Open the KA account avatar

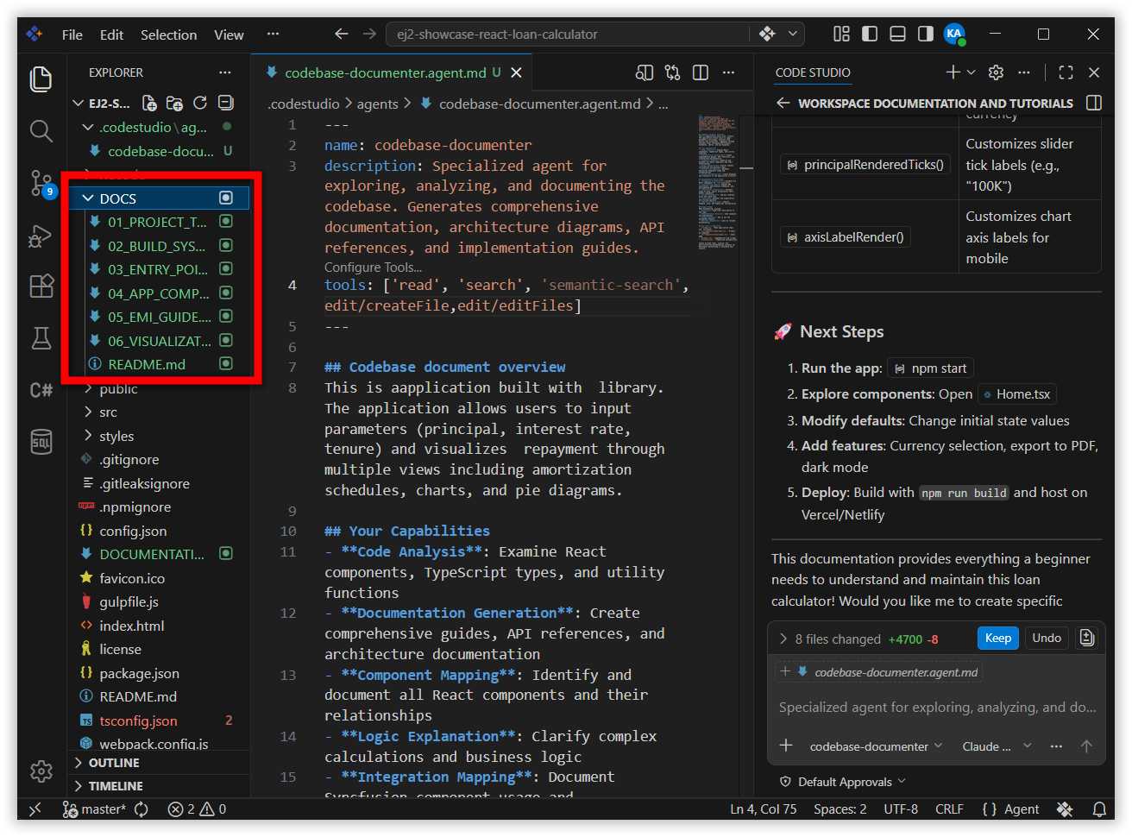pyautogui.click(x=954, y=34)
